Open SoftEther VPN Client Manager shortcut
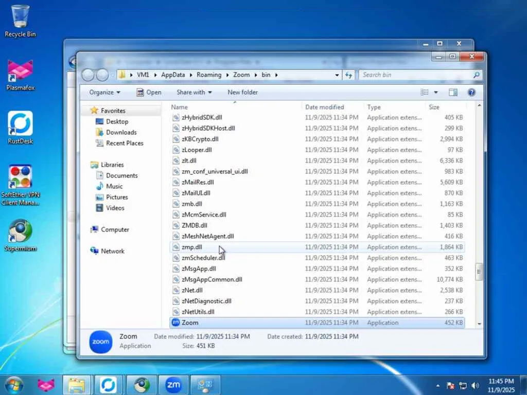The height and width of the screenshot is (395, 527). click(20, 185)
